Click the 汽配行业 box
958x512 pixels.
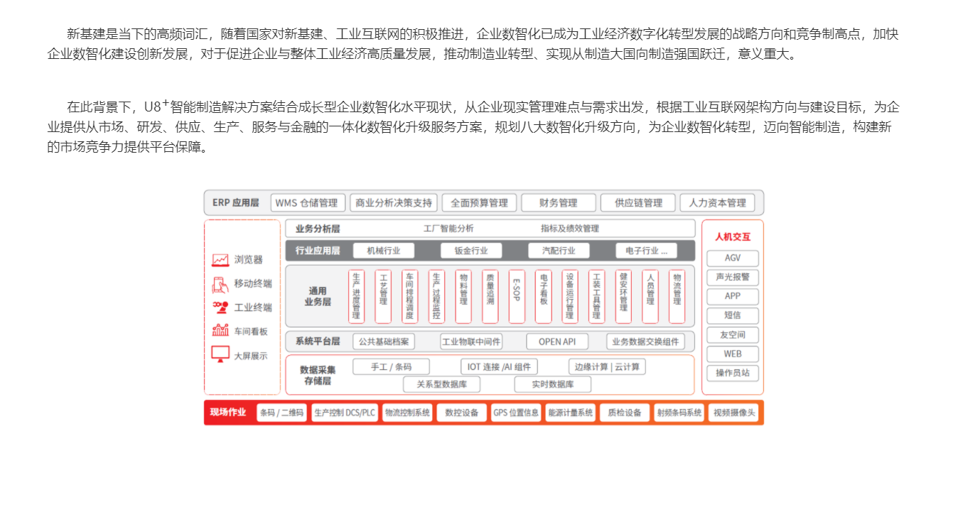point(559,251)
